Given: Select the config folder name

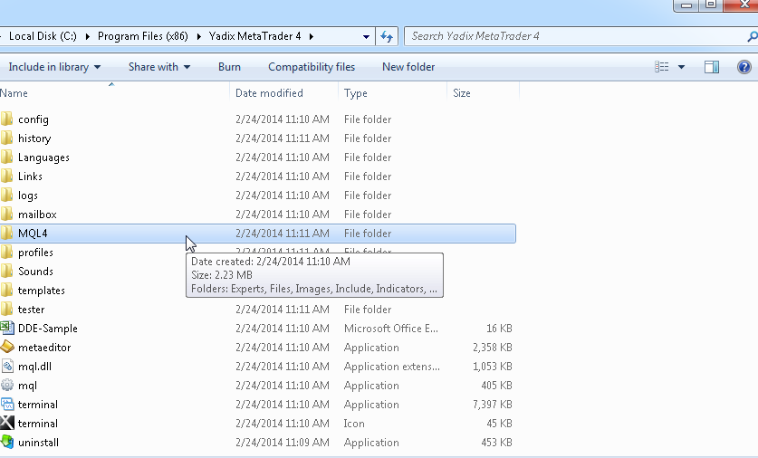Looking at the screenshot, I should [34, 119].
